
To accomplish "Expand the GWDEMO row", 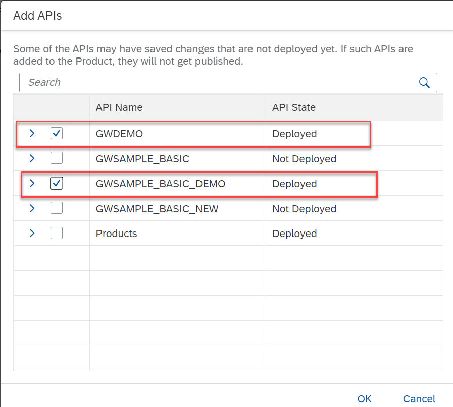I will click(32, 134).
